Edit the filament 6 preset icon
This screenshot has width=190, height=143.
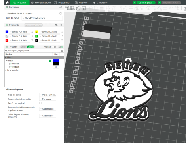click(x=62, y=40)
